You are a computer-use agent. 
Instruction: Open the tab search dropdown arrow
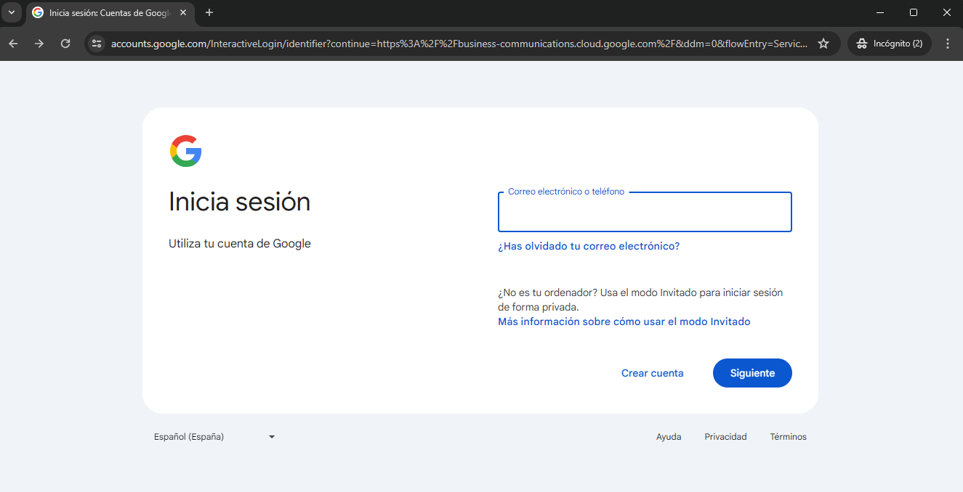[x=11, y=12]
